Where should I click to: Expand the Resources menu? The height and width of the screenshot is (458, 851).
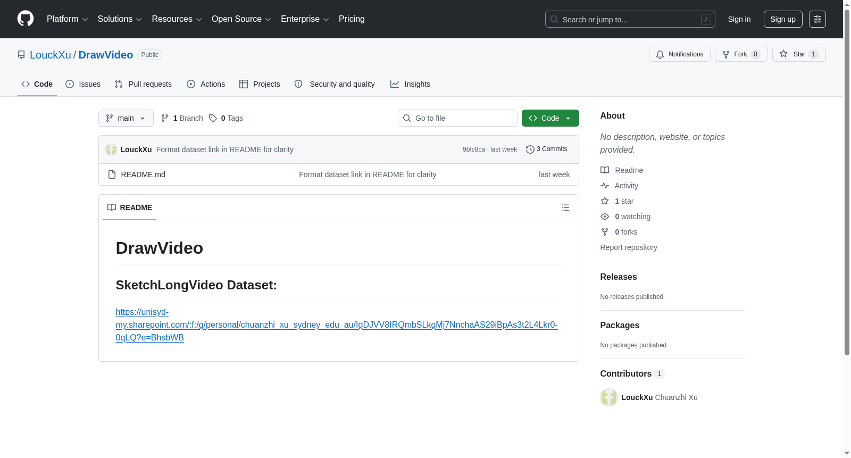tap(177, 19)
